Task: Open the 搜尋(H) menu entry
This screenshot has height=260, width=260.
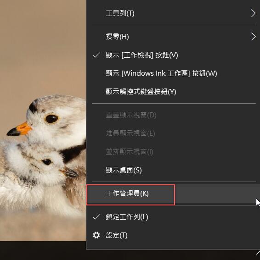Action: [x=173, y=37]
